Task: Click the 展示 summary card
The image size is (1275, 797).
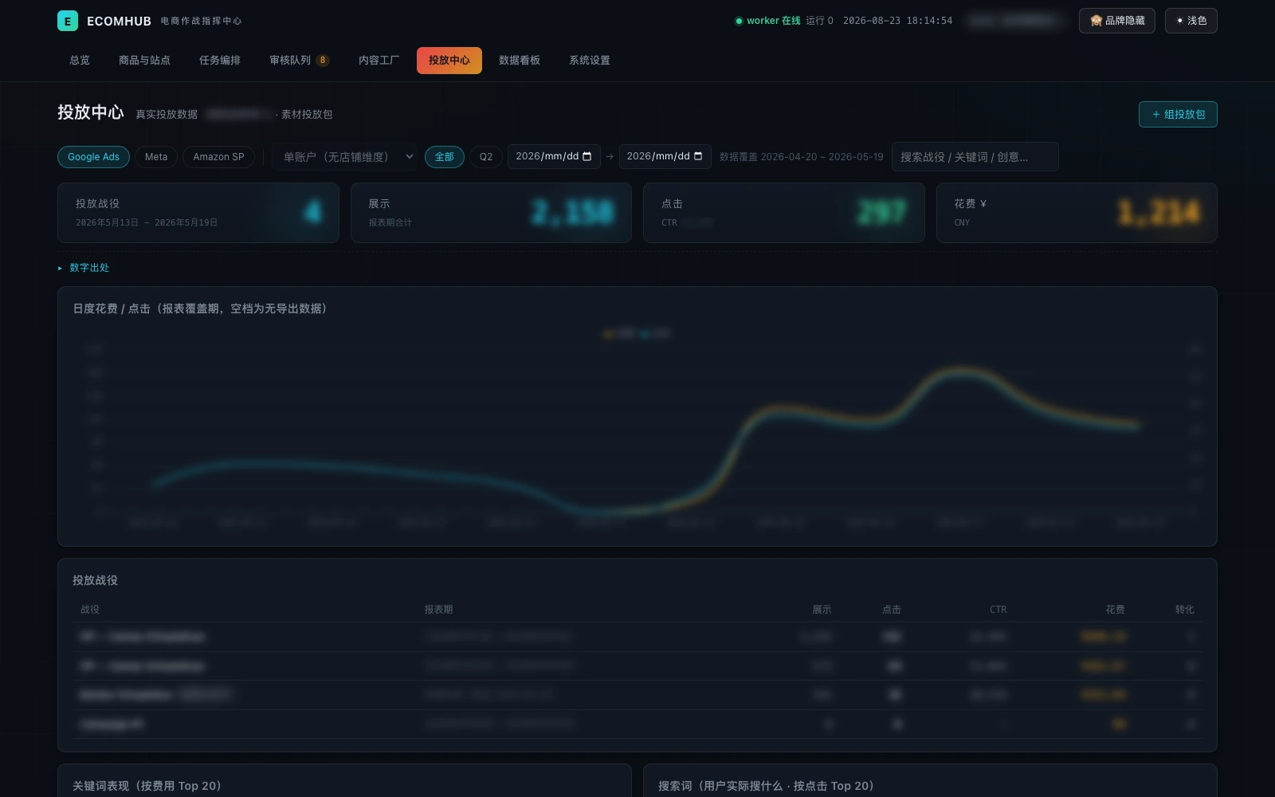Action: point(491,213)
